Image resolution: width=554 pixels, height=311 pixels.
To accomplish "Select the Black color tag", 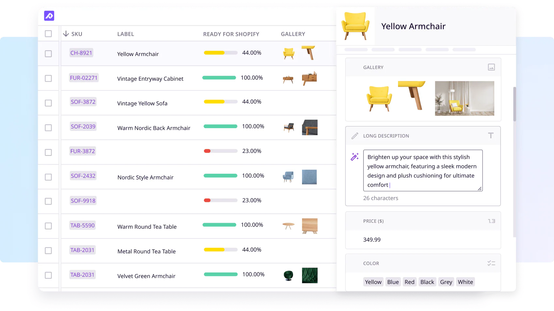I will point(427,282).
